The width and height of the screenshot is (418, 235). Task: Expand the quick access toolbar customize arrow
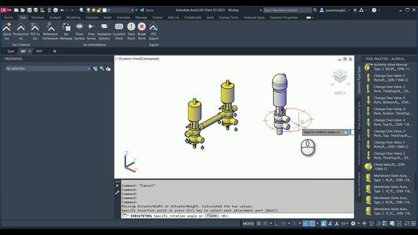[137, 10]
